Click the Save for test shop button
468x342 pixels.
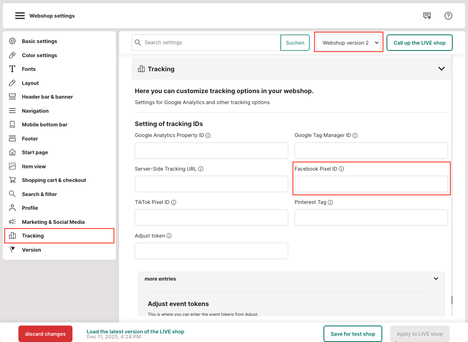tap(352, 334)
